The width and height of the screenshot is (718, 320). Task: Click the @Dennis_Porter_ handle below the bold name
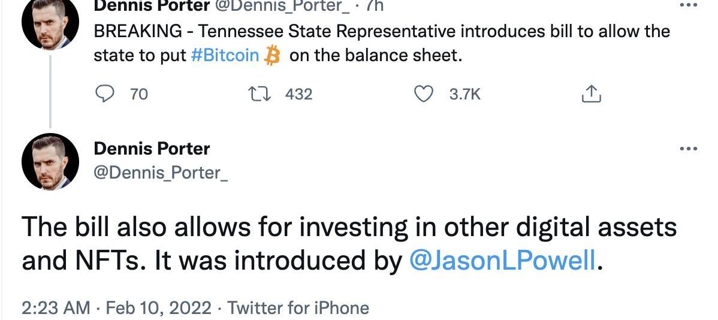pos(161,173)
